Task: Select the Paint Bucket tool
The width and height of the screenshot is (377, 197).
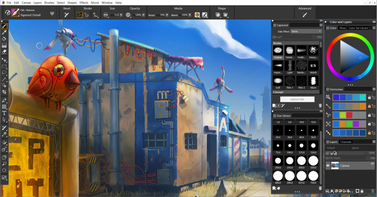Action: pos(4,39)
